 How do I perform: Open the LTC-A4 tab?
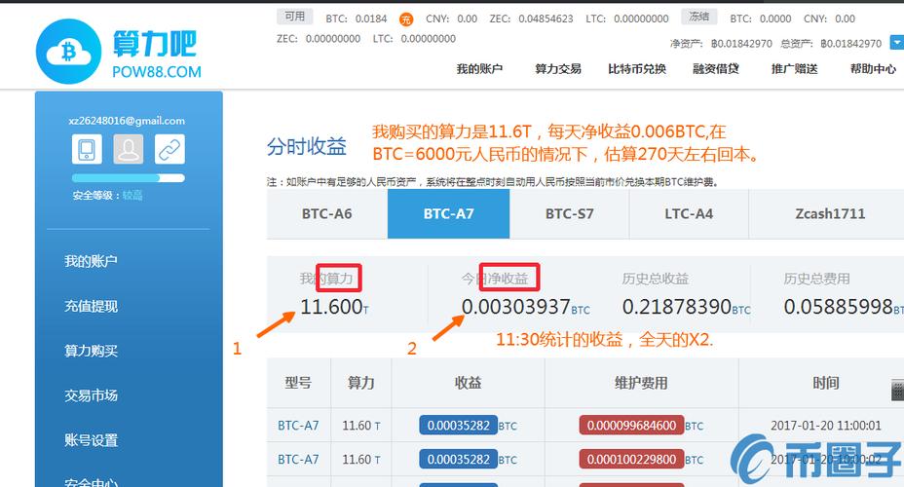coord(689,214)
